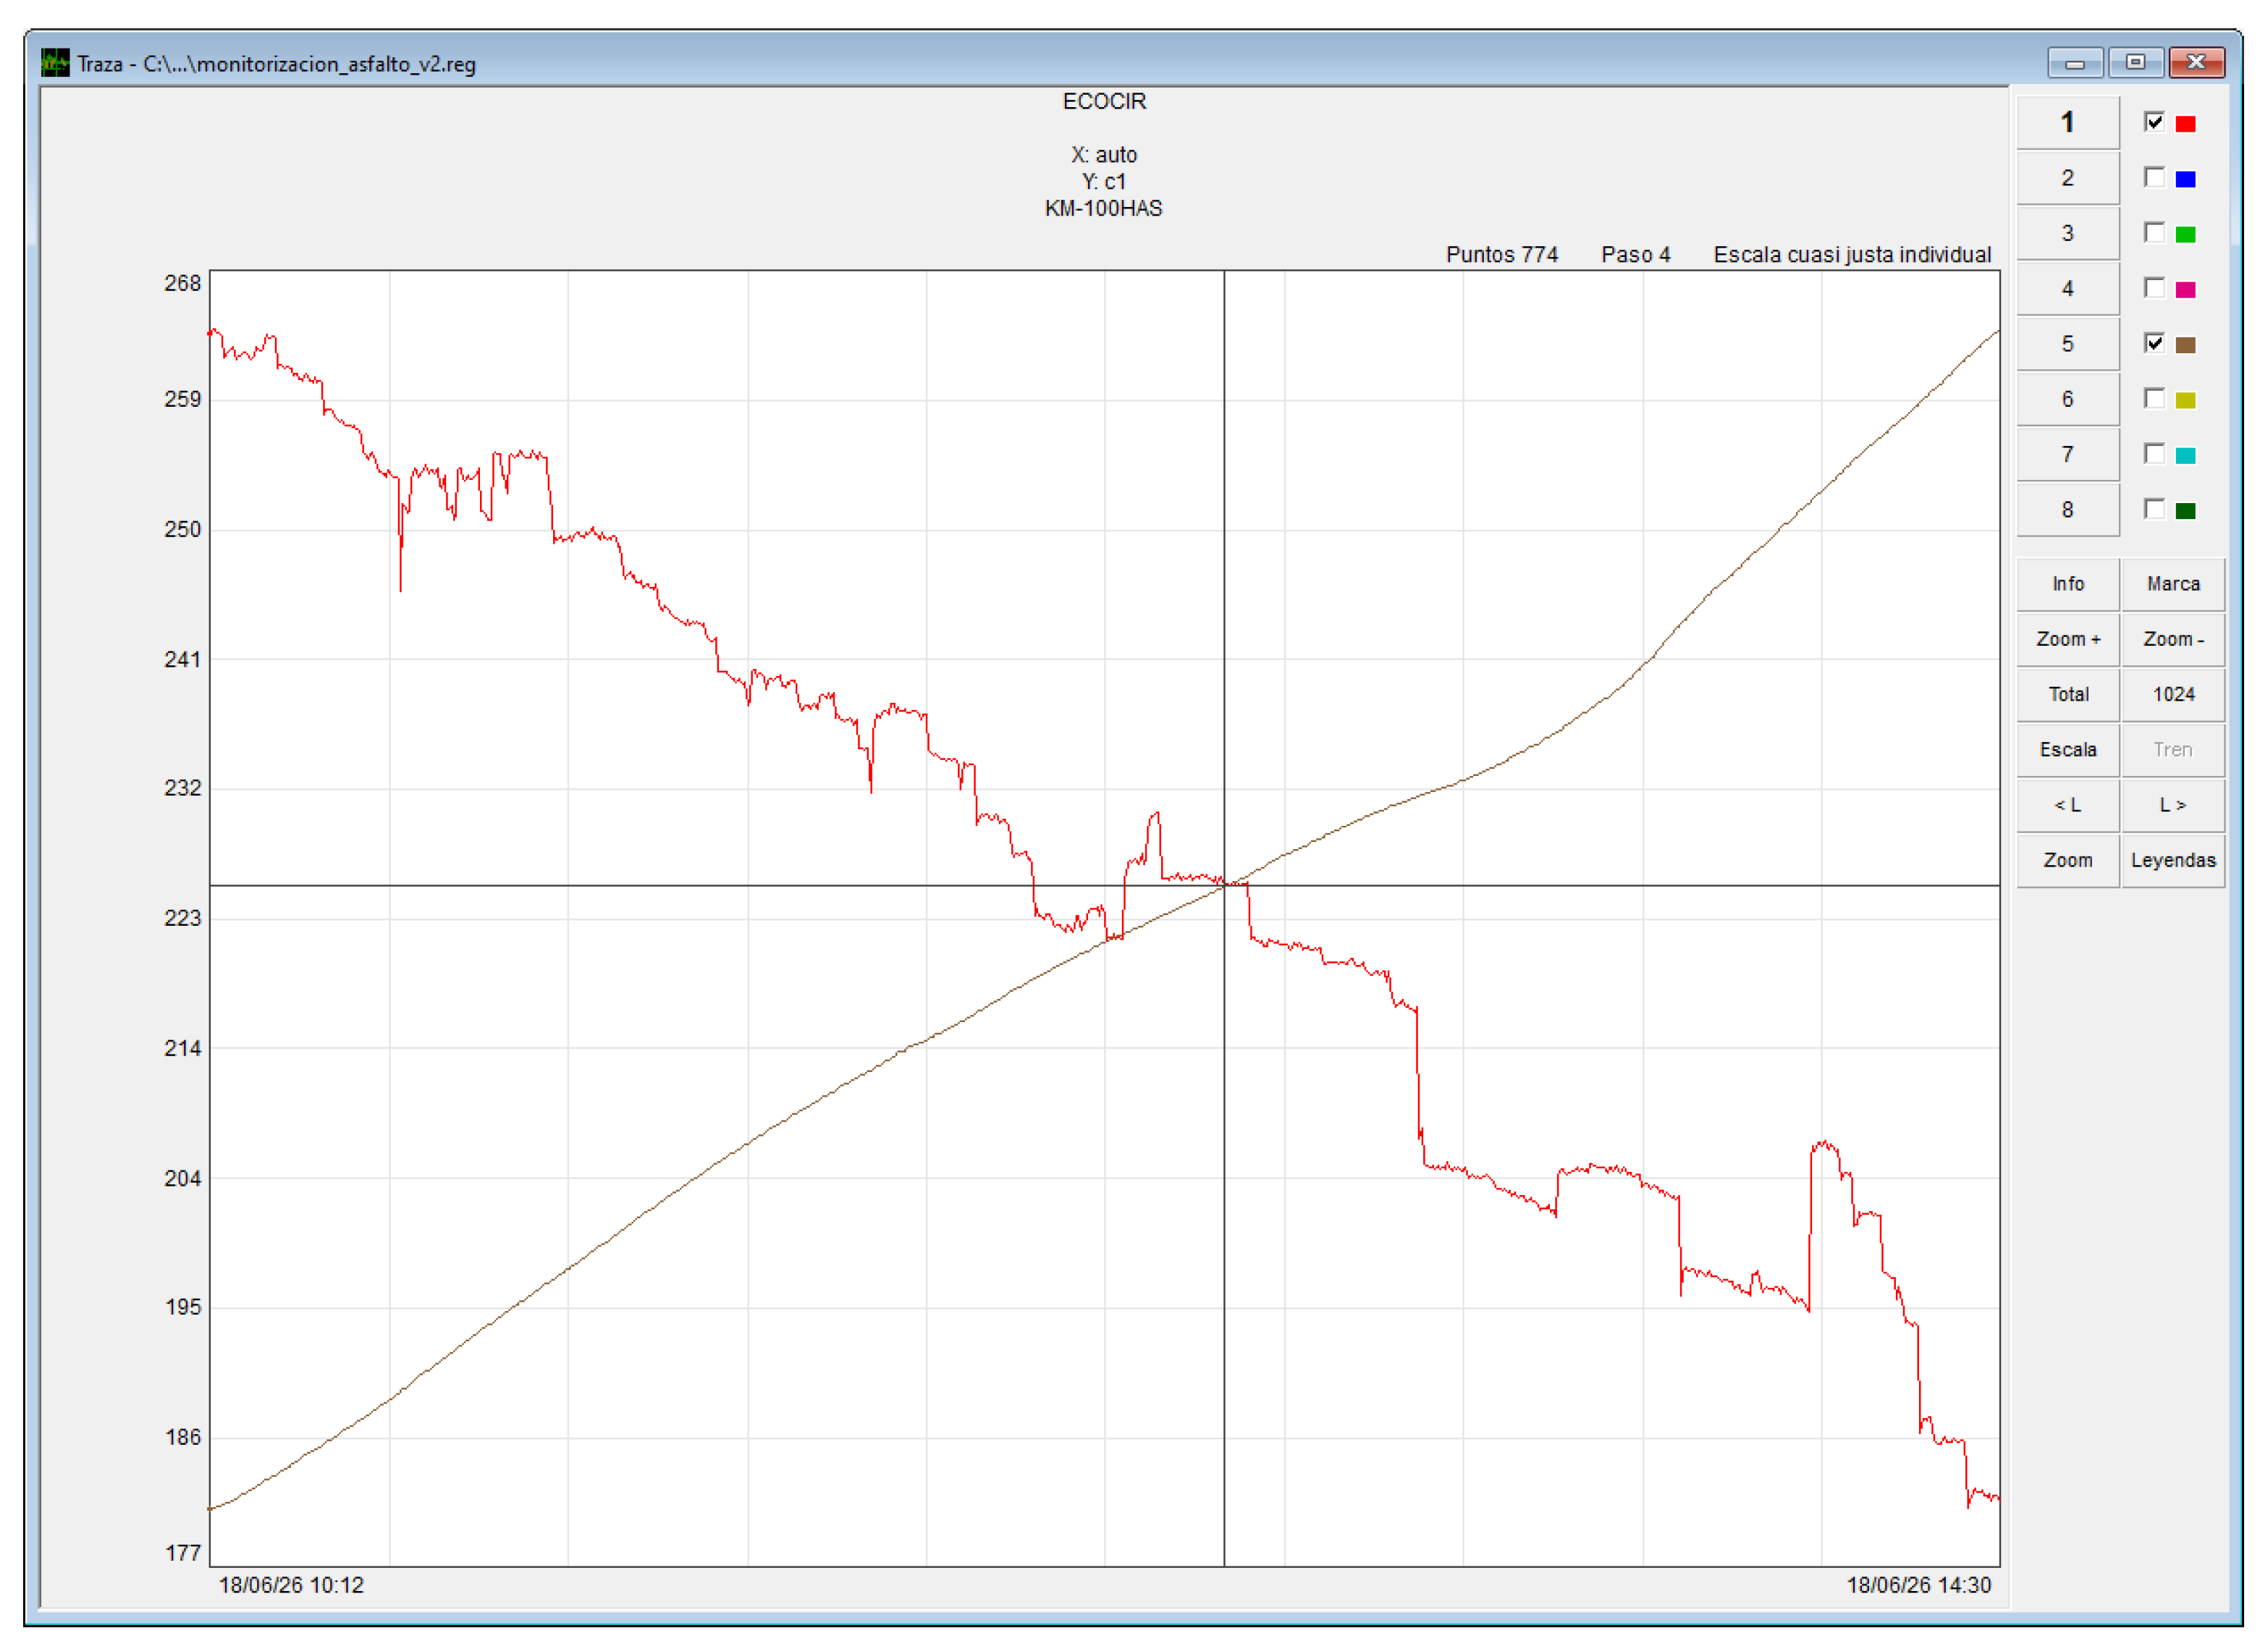Click the Traza application icon in title bar
This screenshot has width=2268, height=1649.
pos(55,63)
